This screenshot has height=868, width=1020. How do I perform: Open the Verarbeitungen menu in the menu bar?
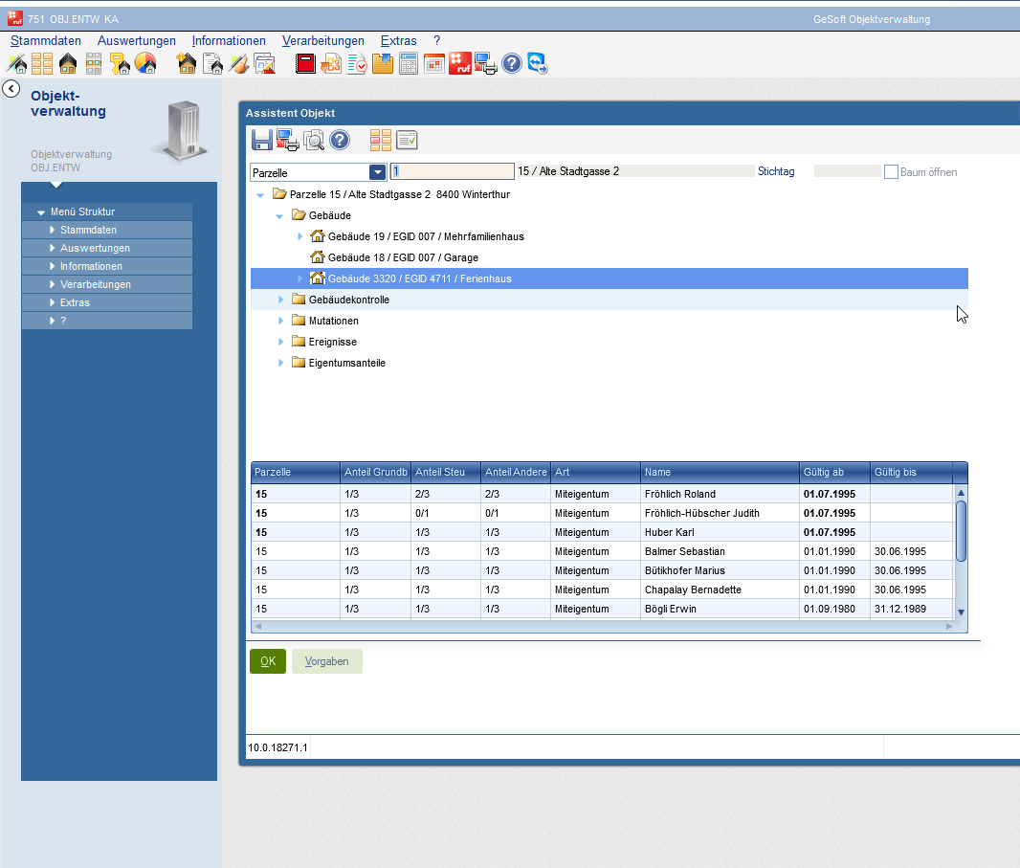pos(323,40)
